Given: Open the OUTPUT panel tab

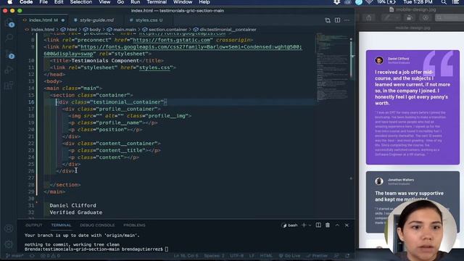Looking at the screenshot, I should pyautogui.click(x=34, y=225).
